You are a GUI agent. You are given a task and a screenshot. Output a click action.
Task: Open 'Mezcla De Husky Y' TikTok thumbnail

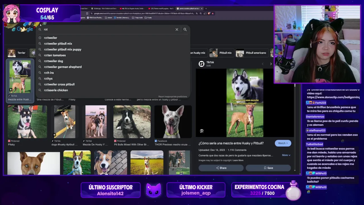point(96,122)
